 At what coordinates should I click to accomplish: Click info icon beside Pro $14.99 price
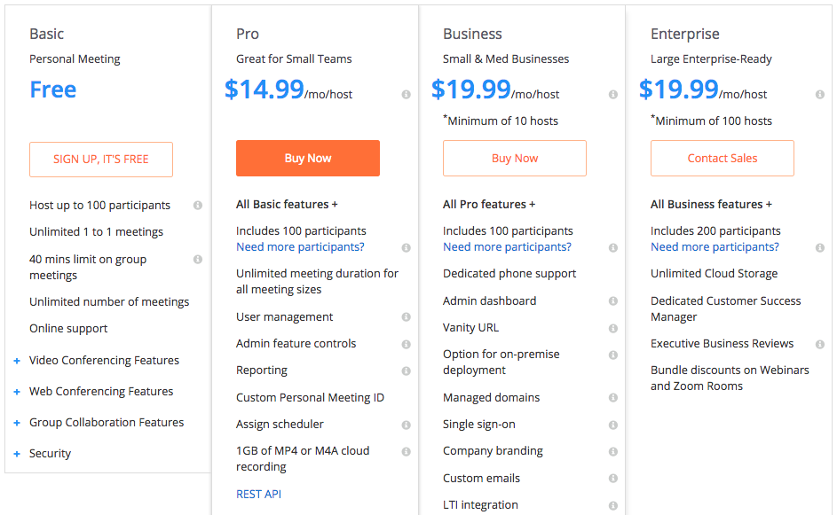tap(406, 95)
